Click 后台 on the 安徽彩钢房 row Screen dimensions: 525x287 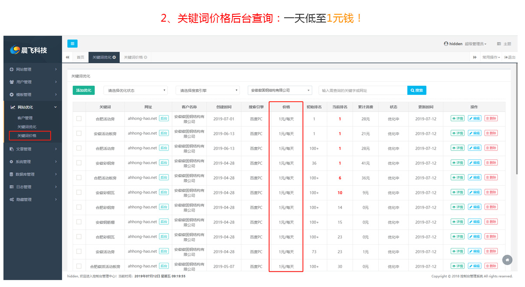164,163
